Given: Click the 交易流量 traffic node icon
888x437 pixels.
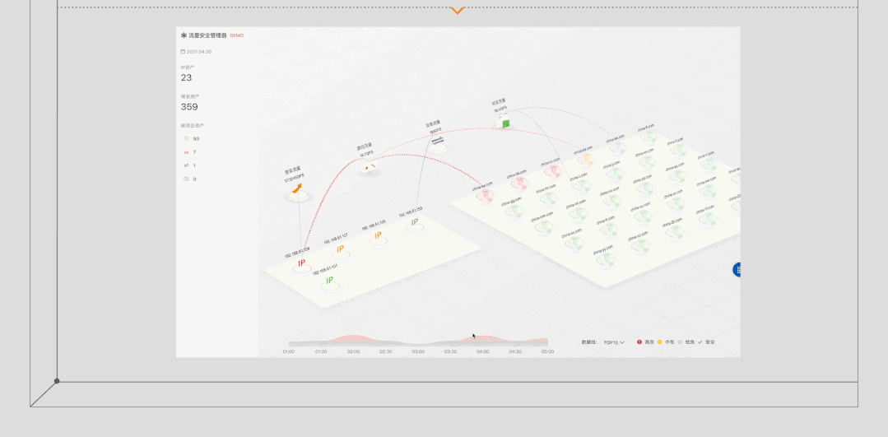Looking at the screenshot, I should 438,141.
